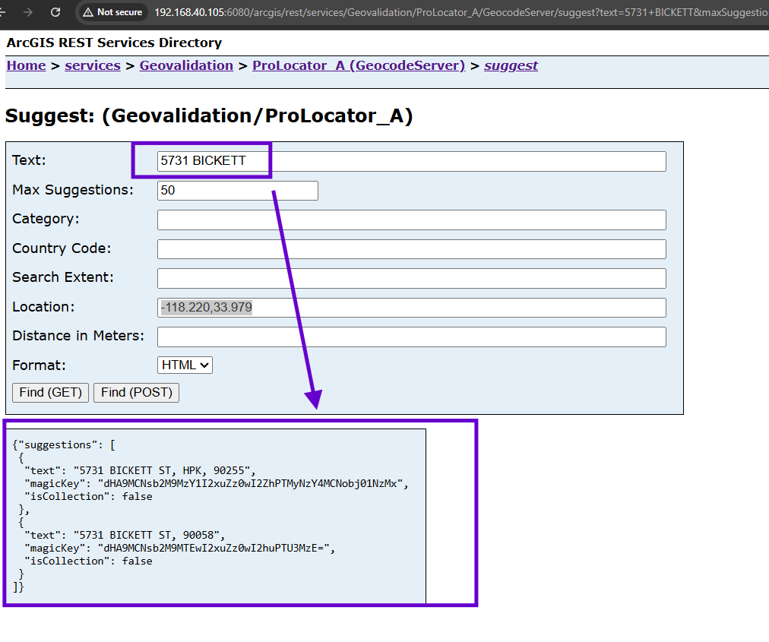Reload the page with refresh icon

55,11
